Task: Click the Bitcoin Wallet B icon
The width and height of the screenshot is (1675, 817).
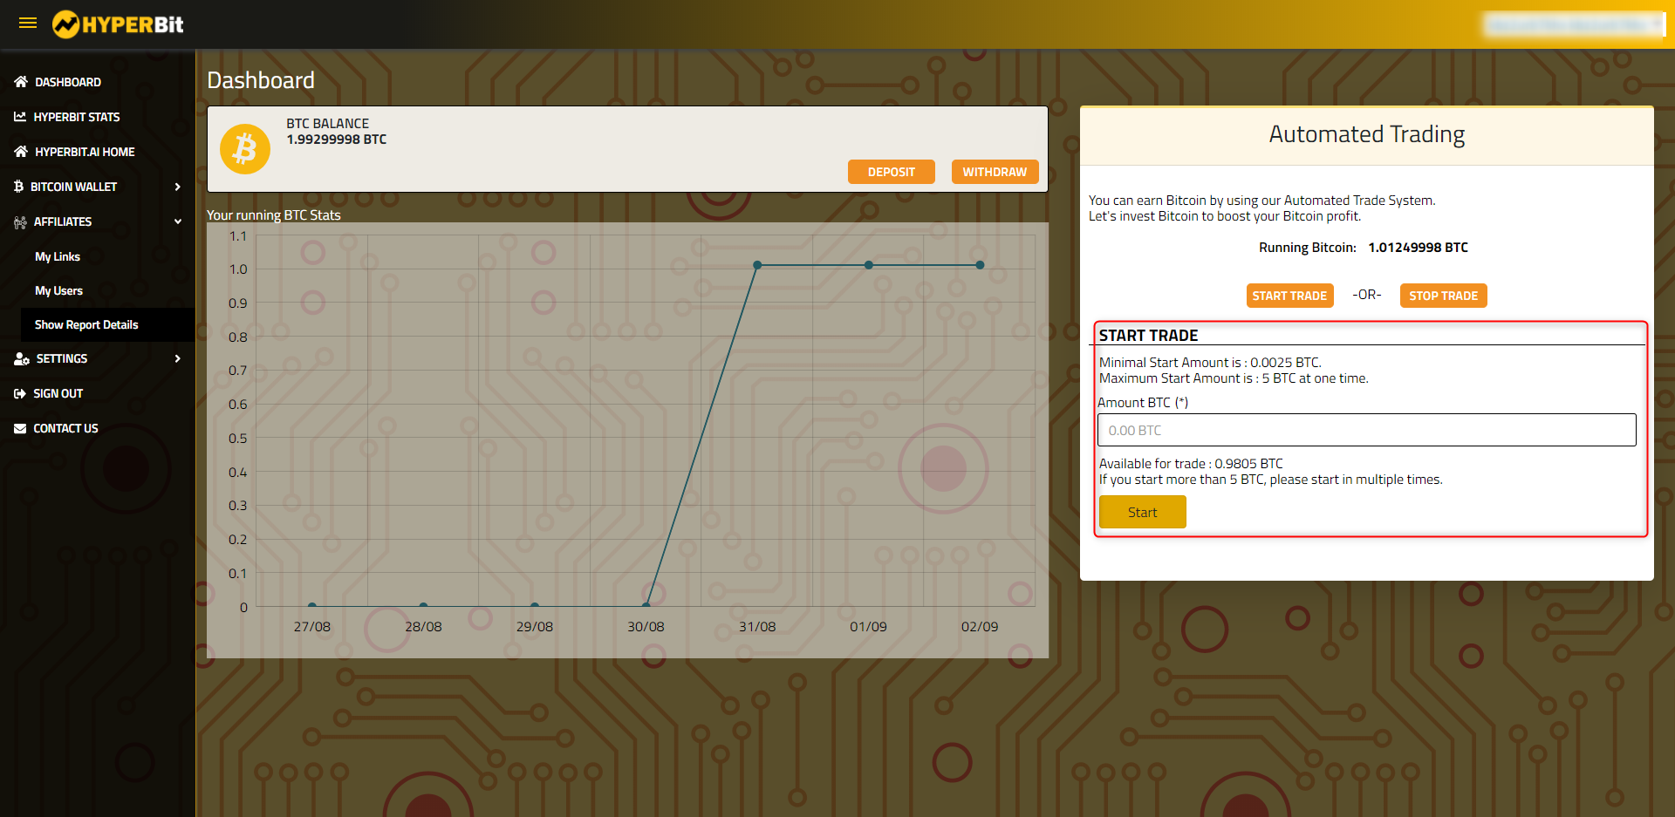Action: click(x=18, y=187)
